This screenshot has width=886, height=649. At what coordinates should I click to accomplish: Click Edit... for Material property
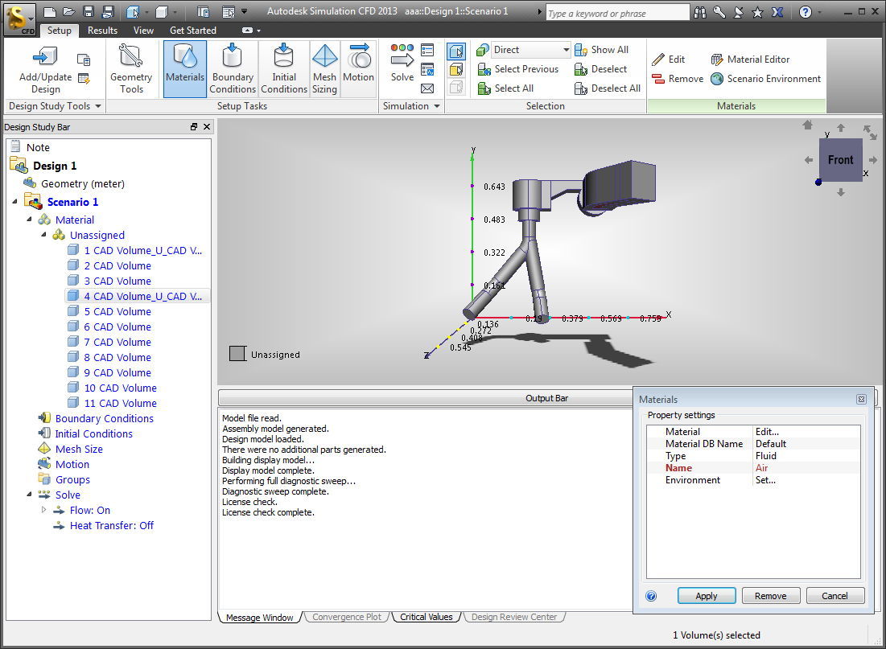coord(767,432)
